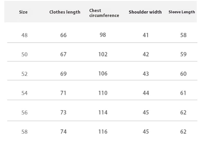The image size is (204, 142).
Task: Click the Clothes length column header
Action: coord(65,12)
